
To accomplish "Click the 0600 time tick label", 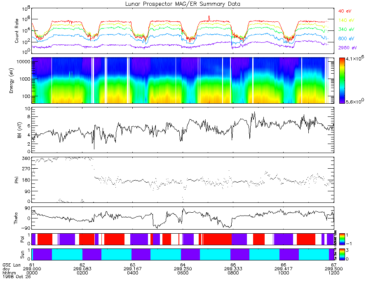I will coord(183,272).
